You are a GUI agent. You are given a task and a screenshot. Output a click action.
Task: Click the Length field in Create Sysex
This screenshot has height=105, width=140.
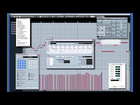pyautogui.click(x=53, y=43)
